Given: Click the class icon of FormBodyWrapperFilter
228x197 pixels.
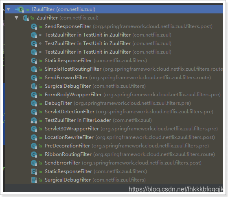Looking at the screenshot, I should point(34,95).
